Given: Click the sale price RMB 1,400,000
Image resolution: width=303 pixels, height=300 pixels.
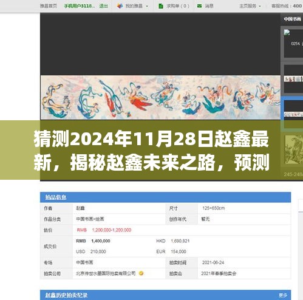Looking at the screenshot, I should [93, 241].
